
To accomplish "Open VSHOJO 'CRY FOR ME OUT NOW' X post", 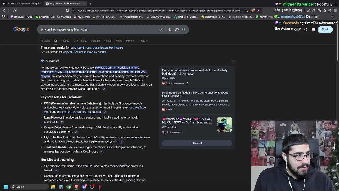I will pos(187,121).
